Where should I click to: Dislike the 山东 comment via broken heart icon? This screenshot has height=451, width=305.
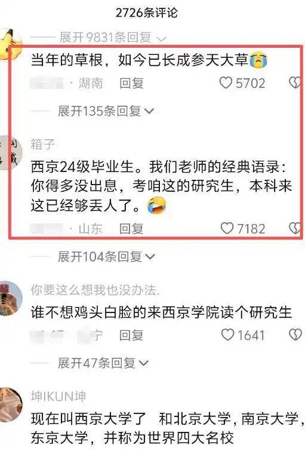(295, 228)
